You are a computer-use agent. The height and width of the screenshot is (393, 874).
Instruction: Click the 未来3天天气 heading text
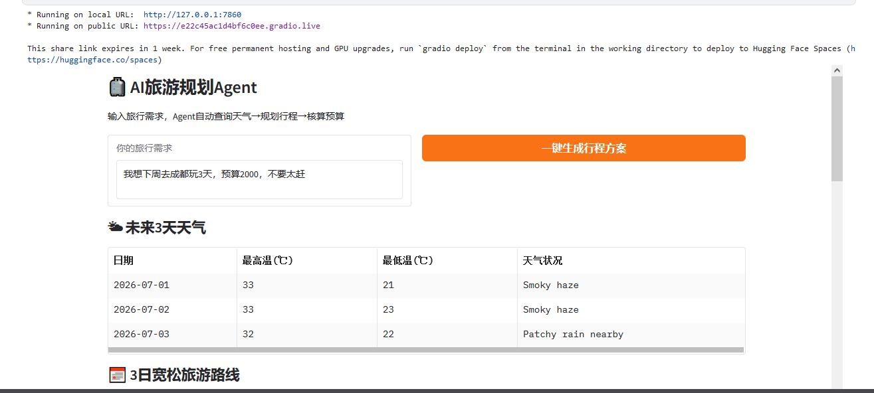pyautogui.click(x=165, y=228)
